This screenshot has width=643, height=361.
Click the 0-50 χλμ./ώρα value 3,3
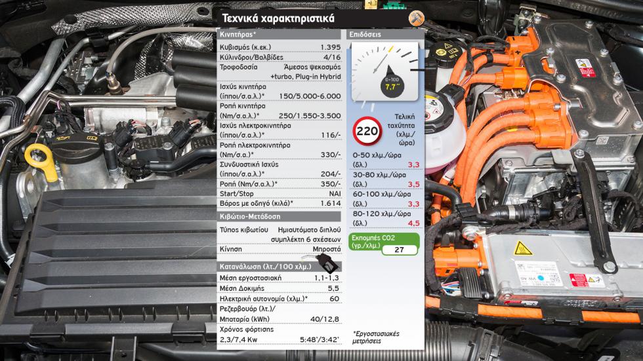[413, 164]
